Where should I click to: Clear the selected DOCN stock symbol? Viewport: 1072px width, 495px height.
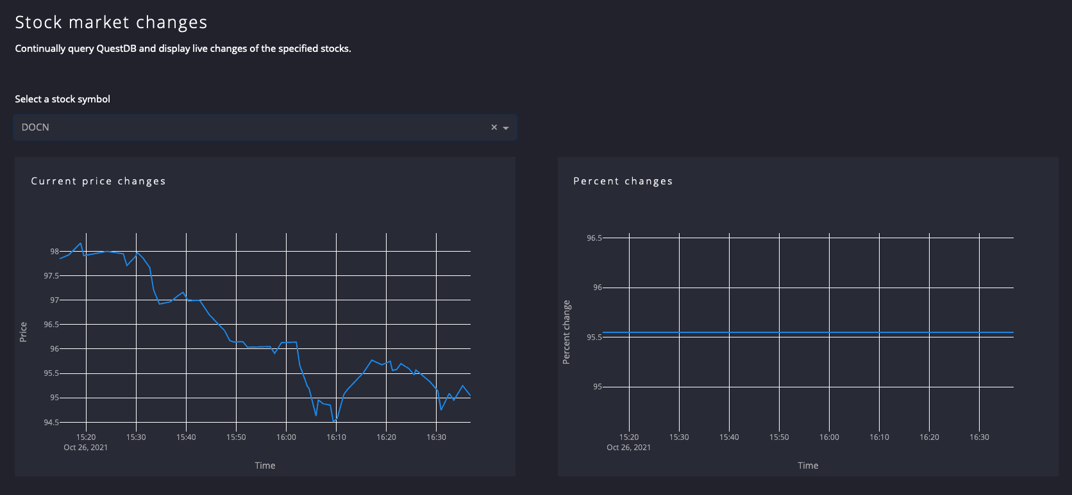[x=494, y=127]
